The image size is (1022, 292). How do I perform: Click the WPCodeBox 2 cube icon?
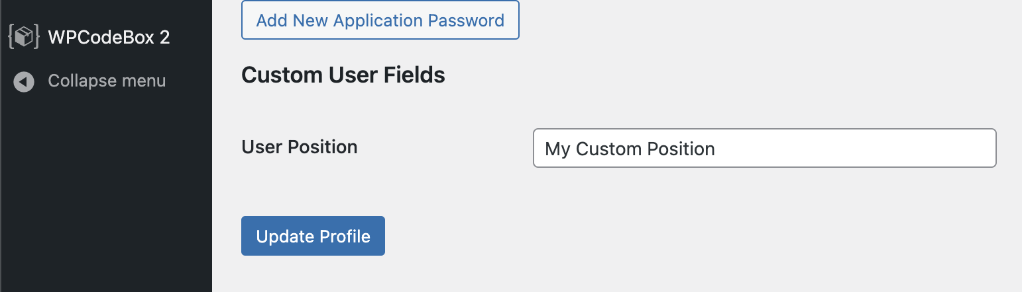pos(24,37)
